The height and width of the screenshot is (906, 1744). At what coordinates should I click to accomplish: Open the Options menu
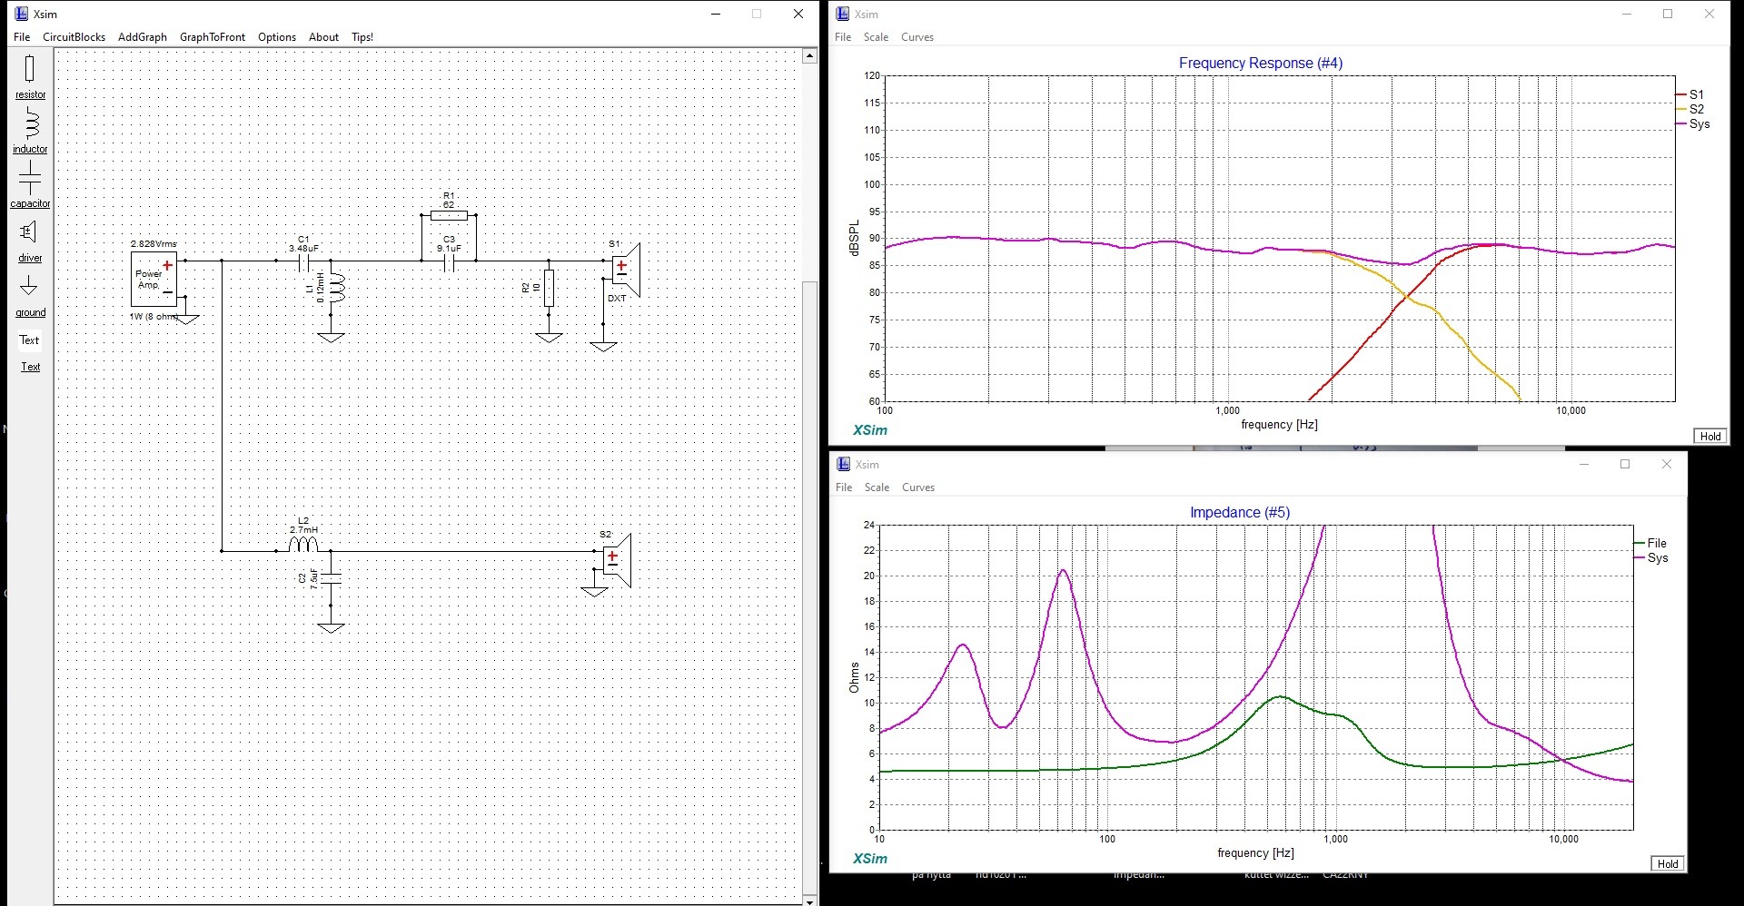[x=277, y=37]
